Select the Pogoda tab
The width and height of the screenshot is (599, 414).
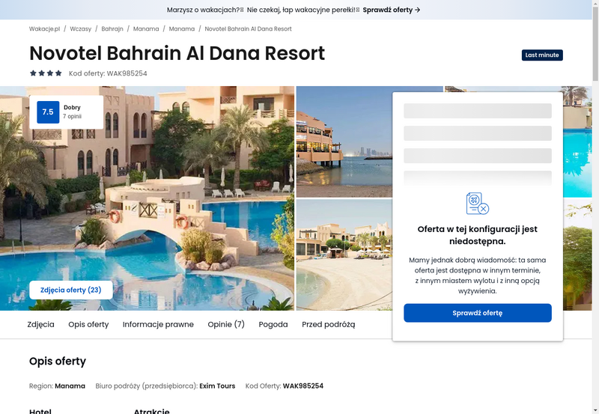273,324
